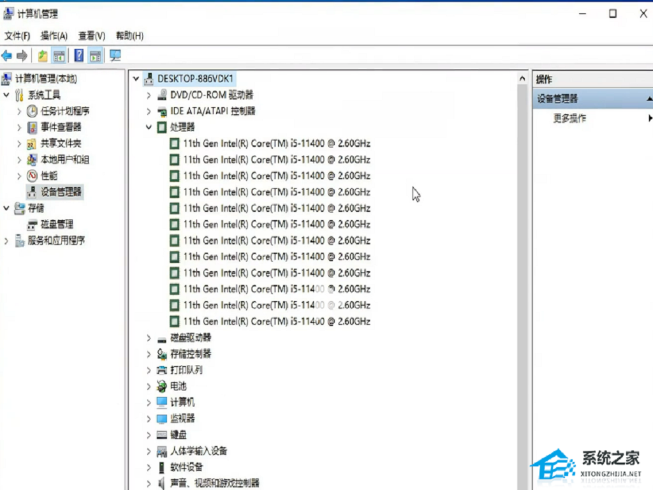The height and width of the screenshot is (490, 653).
Task: Open the 查看(V) menu
Action: [91, 36]
